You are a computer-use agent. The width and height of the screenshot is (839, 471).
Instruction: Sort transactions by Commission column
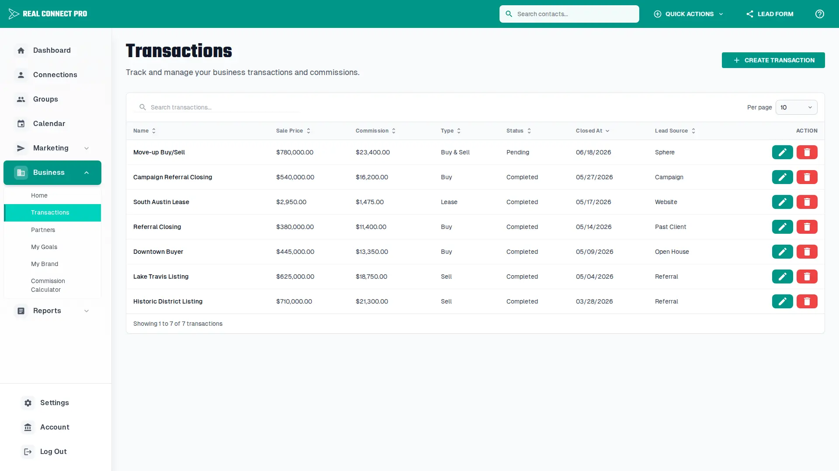[x=376, y=131]
